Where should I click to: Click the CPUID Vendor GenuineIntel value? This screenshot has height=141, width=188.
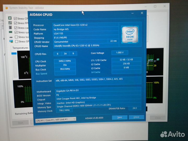point(80,42)
